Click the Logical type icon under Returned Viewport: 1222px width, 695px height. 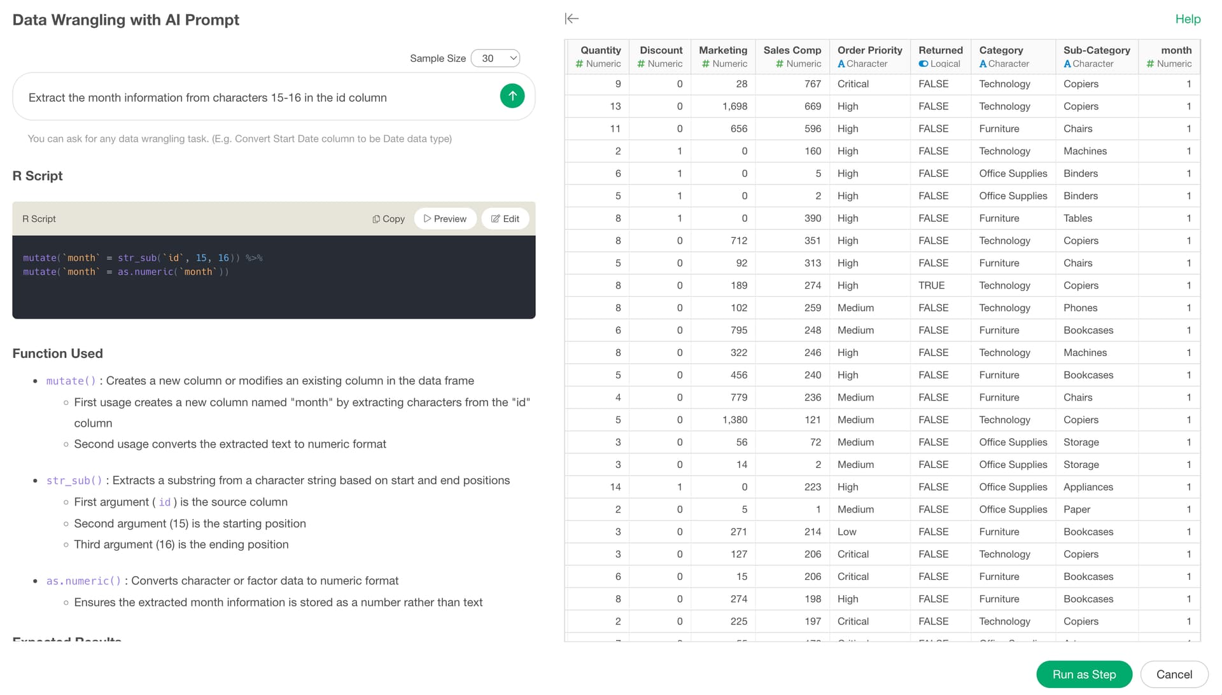(923, 64)
